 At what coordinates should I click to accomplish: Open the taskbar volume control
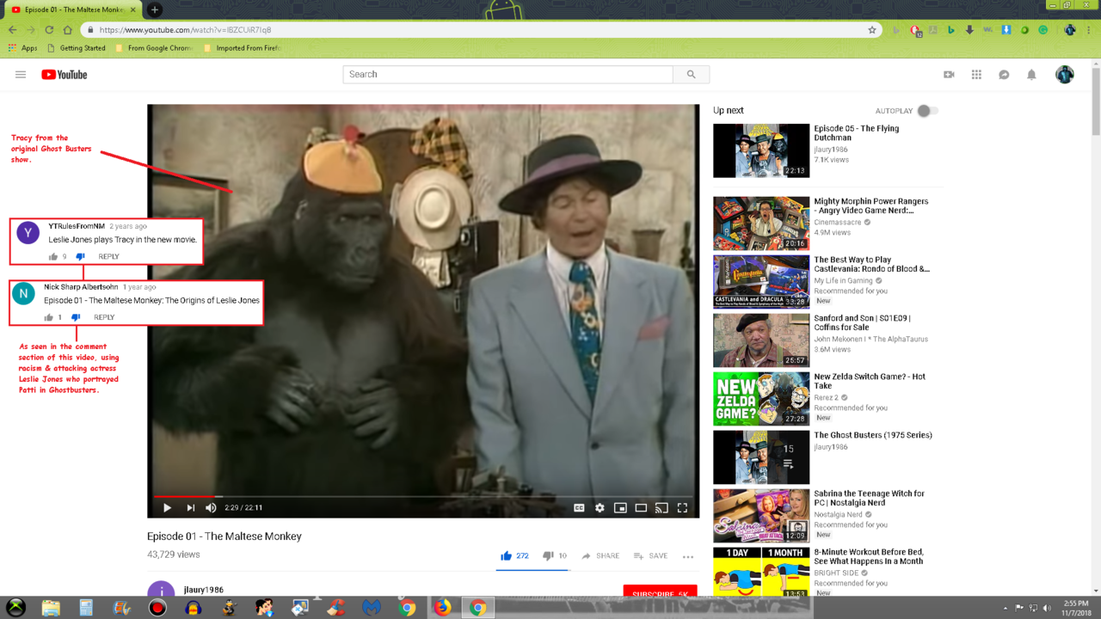(1047, 608)
